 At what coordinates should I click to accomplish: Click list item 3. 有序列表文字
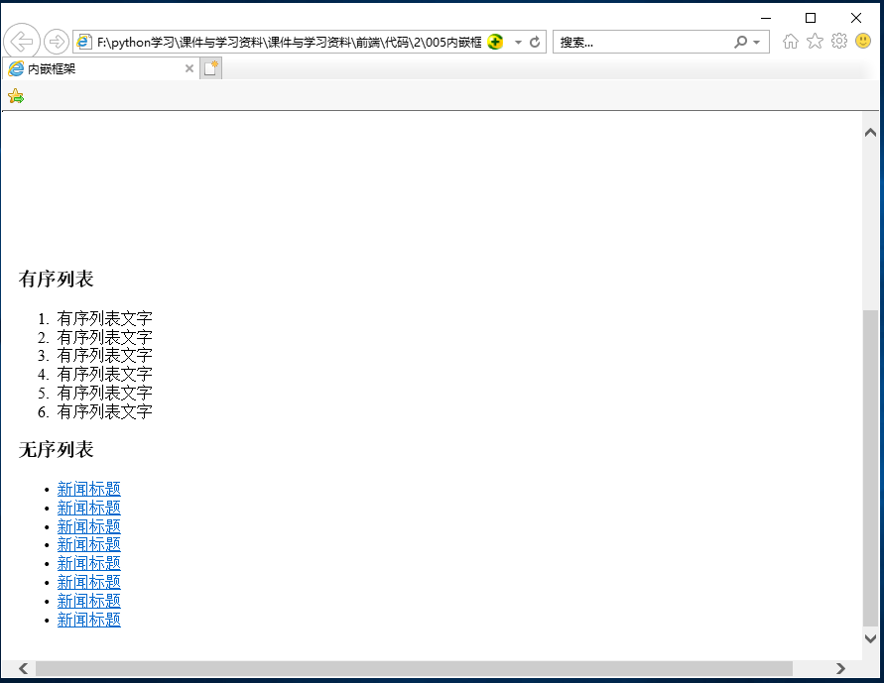94,356
